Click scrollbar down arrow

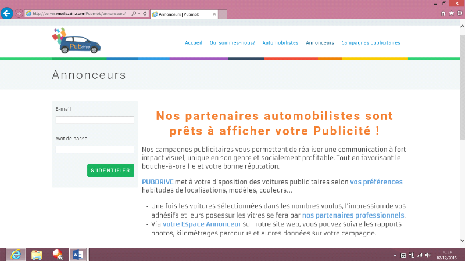(x=462, y=241)
